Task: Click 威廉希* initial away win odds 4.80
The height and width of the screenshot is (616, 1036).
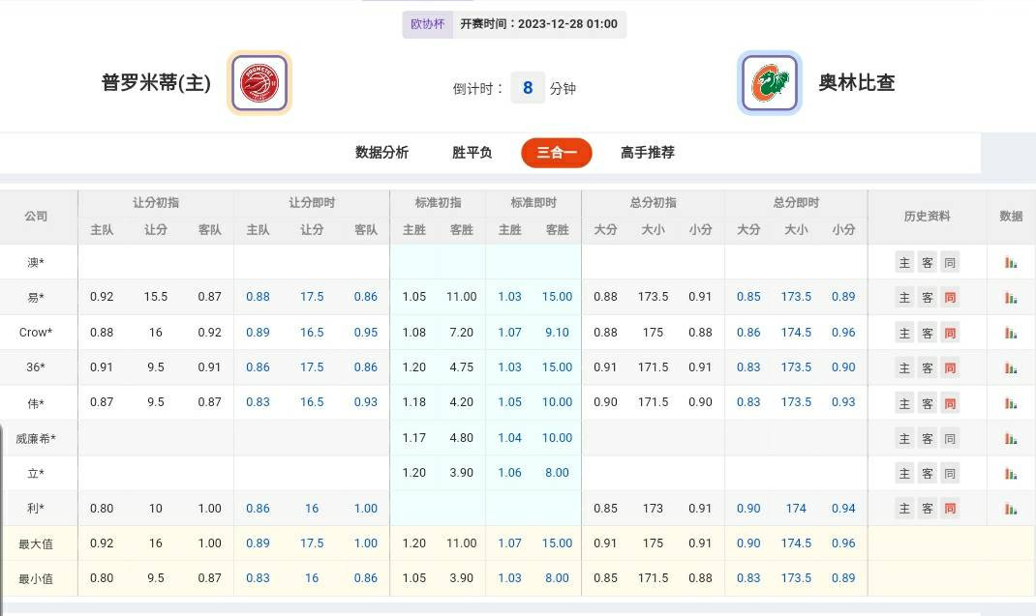Action: (x=461, y=438)
